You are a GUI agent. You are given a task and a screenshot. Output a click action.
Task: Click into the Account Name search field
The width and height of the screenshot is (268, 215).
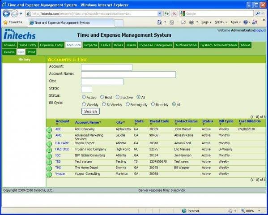[128, 74]
